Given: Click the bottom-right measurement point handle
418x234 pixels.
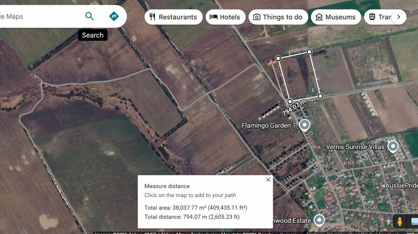Looking at the screenshot, I should coord(320,96).
